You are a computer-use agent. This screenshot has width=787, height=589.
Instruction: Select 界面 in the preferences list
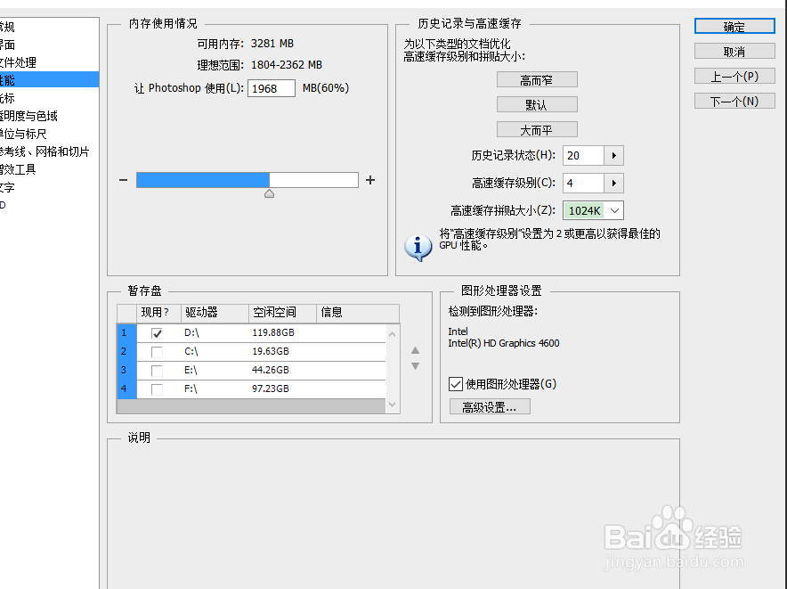(x=49, y=45)
